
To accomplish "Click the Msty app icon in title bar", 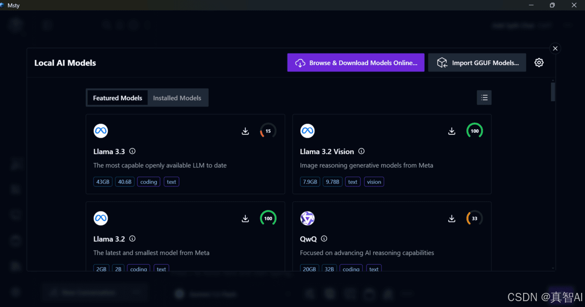I will (3, 5).
